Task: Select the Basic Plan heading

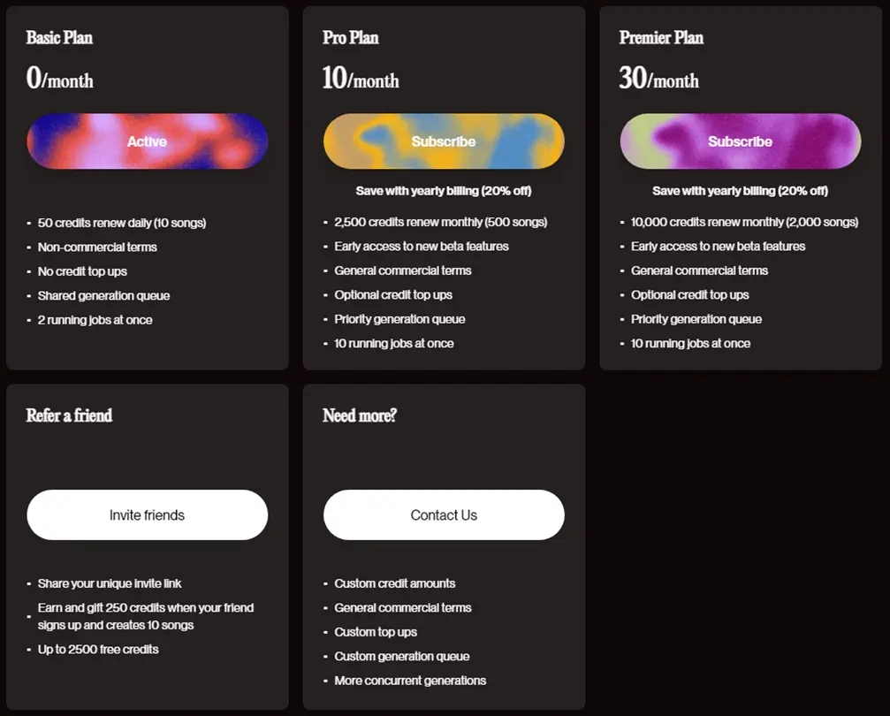Action: point(58,38)
